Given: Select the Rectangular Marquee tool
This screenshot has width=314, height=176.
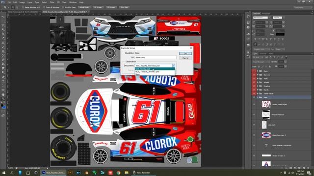Looking at the screenshot, I should [3, 21].
